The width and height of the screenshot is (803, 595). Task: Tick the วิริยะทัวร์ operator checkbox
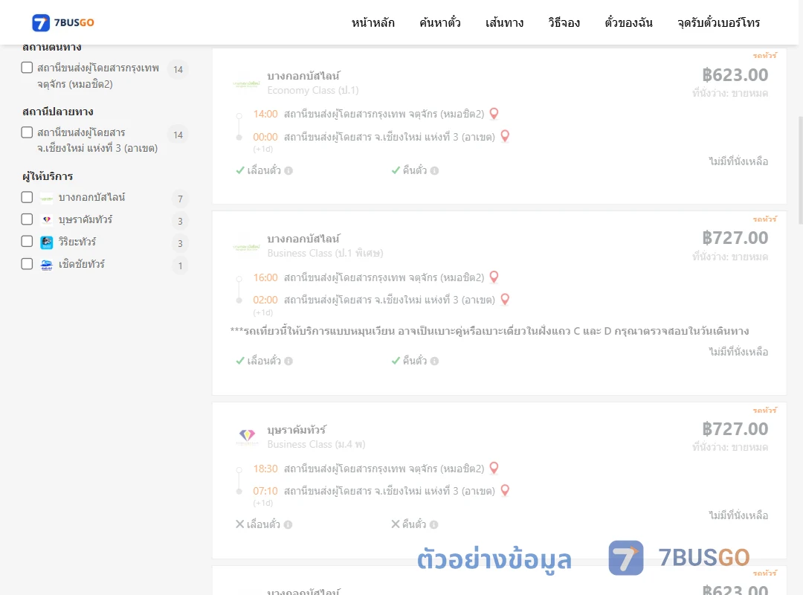pyautogui.click(x=28, y=242)
